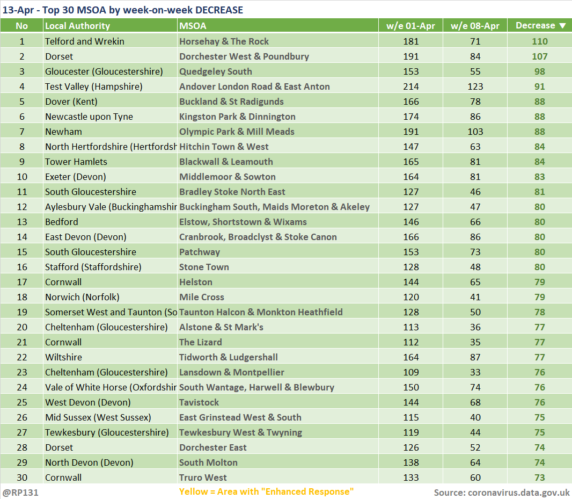Select cell 'South Wantage, Harwell & Blewbury'
The width and height of the screenshot is (572, 499).
277,387
